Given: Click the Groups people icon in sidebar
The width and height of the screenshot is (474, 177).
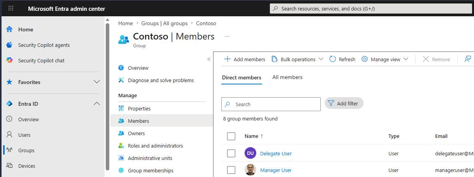Looking at the screenshot, I should tap(10, 150).
